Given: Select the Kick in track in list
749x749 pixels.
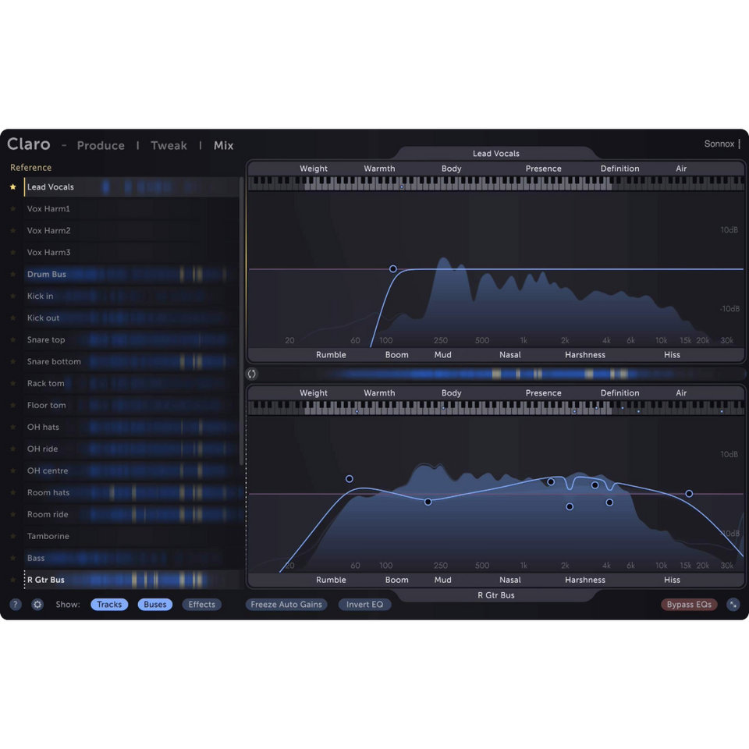Looking at the screenshot, I should coord(41,296).
